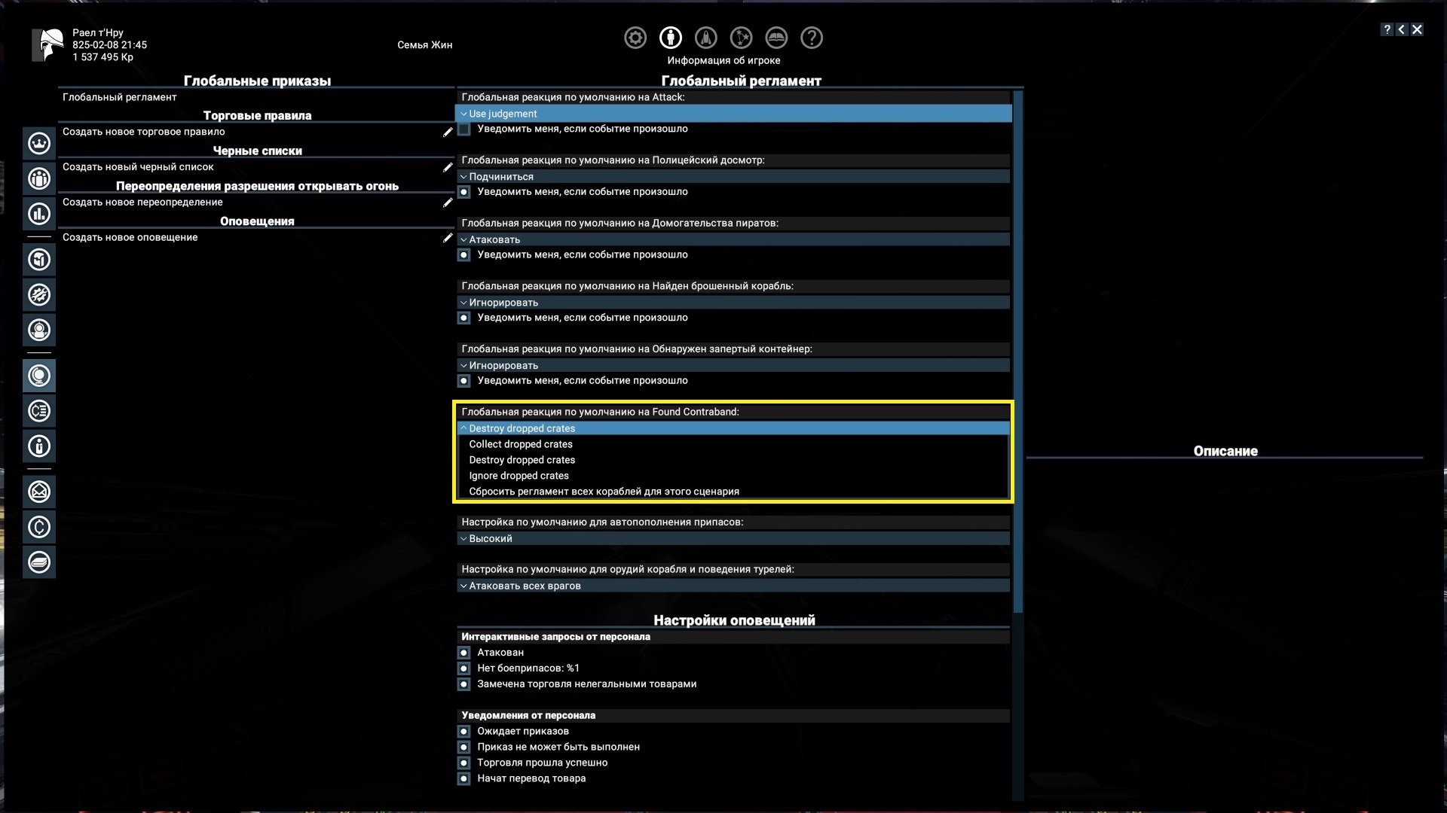This screenshot has height=813, width=1447.
Task: Open the star constellation map icon
Action: click(741, 38)
